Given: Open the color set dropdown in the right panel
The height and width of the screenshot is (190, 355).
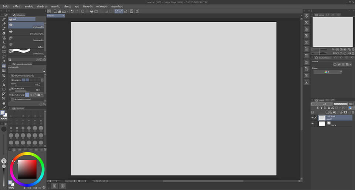Looking at the screenshot, I should pos(328,72).
